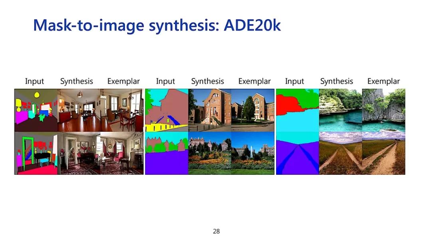Click the 'Input' label above the living room mask
Image resolution: width=431 pixels, height=242 pixels.
34,82
